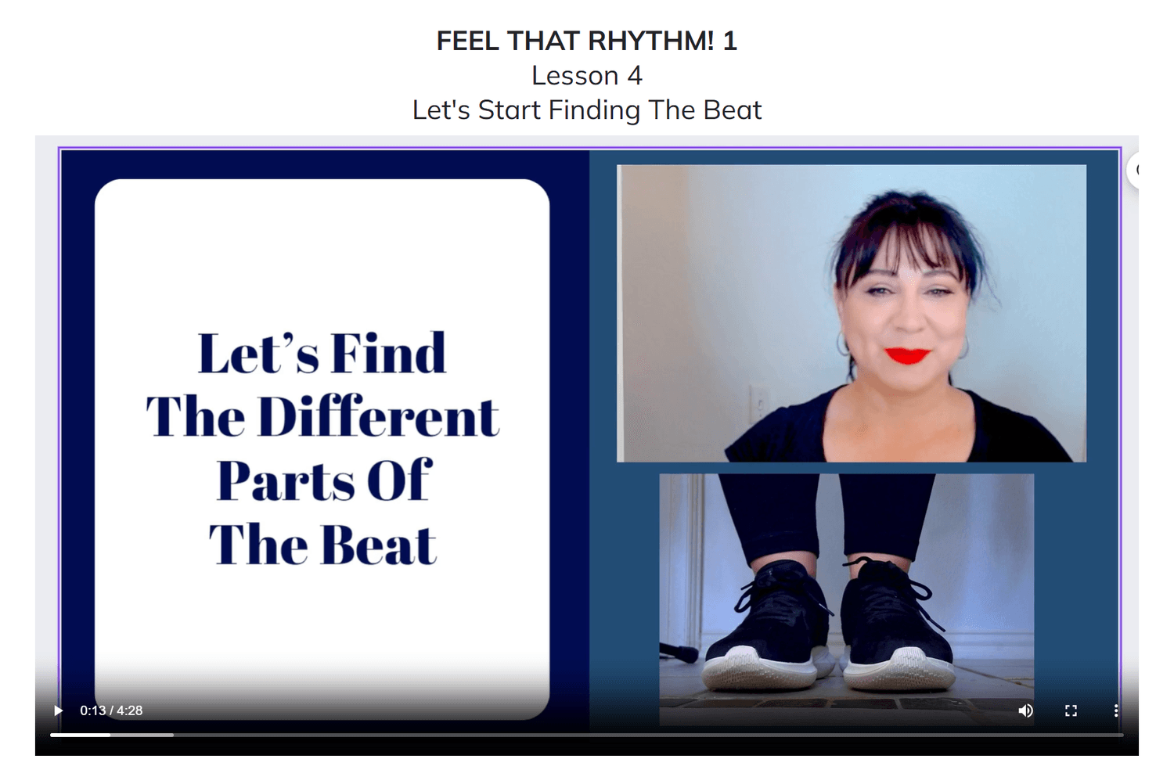
Task: Click the "Parts Of" line on the slide
Action: 324,480
